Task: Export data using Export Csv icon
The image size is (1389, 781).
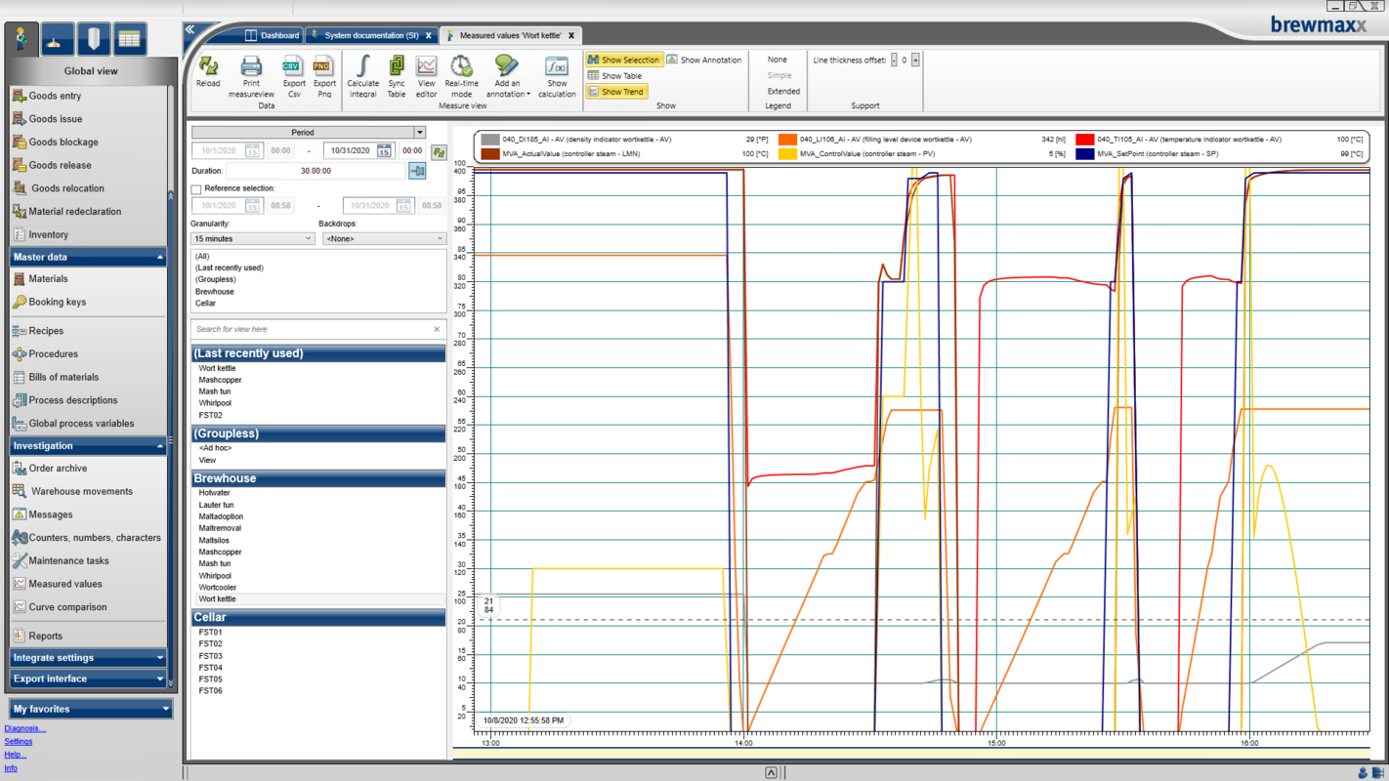Action: pyautogui.click(x=293, y=67)
